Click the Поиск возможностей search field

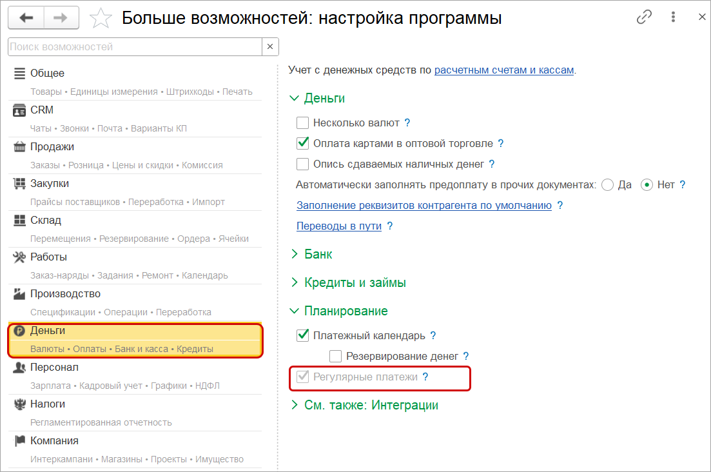(135, 46)
